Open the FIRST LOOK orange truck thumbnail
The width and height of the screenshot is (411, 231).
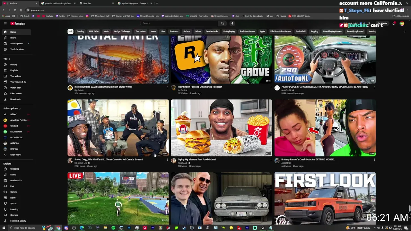click(325, 198)
